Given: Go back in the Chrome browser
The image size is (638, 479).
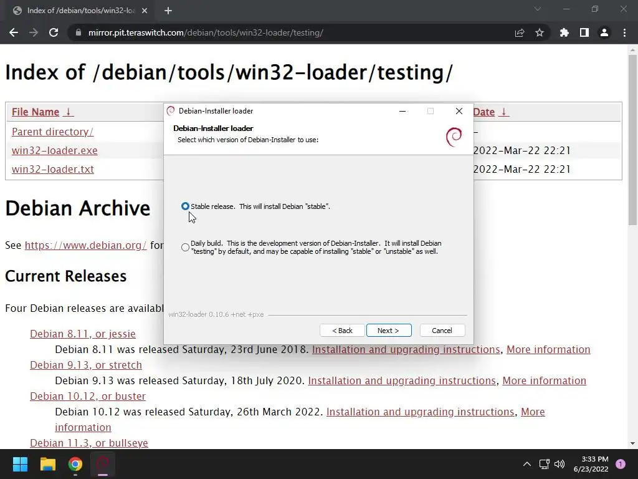Looking at the screenshot, I should 14,32.
